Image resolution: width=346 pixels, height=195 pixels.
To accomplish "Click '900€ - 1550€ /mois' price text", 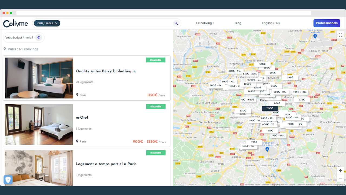I will [x=149, y=142].
